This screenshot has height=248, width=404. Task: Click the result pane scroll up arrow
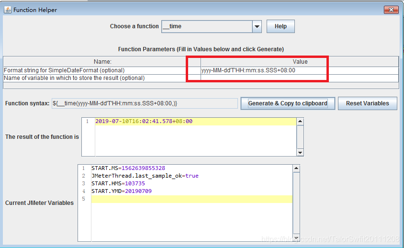300,121
